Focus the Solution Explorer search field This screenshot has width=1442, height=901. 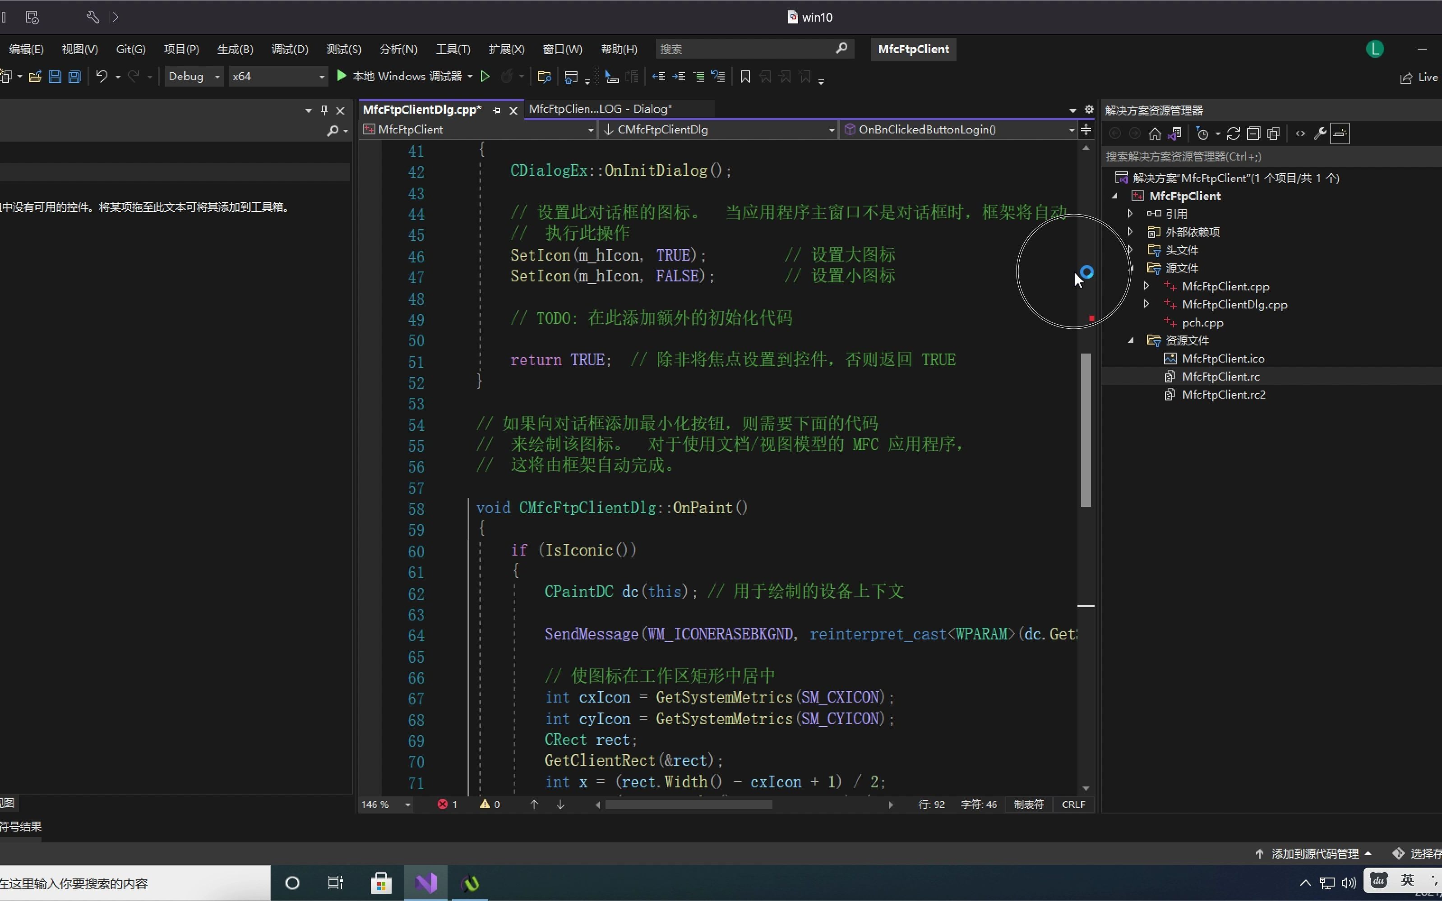(x=1271, y=157)
